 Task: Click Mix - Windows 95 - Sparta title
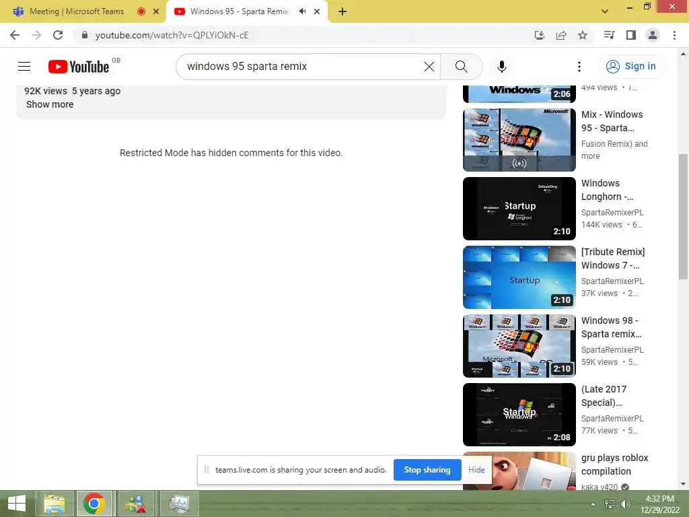point(612,121)
